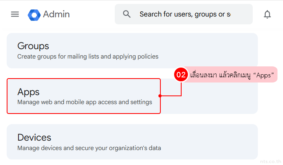Click the magnifying glass search icon
Screen dimensions: 283x165
point(127,14)
